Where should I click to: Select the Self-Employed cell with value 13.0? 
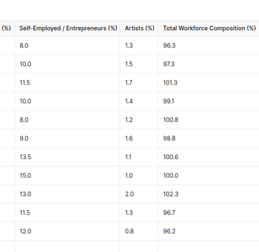[67, 194]
